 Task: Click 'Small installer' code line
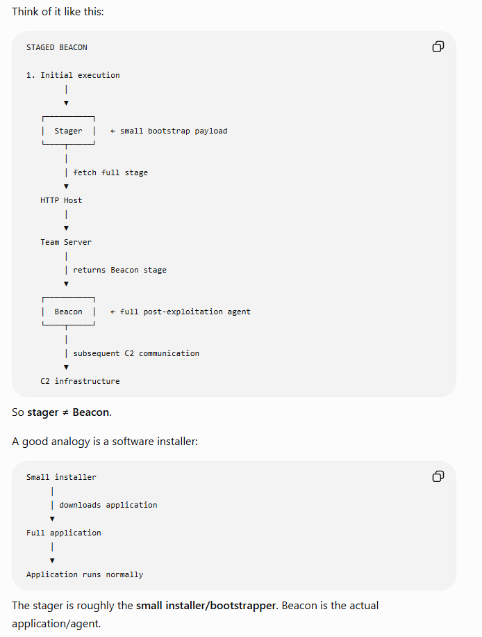click(61, 477)
